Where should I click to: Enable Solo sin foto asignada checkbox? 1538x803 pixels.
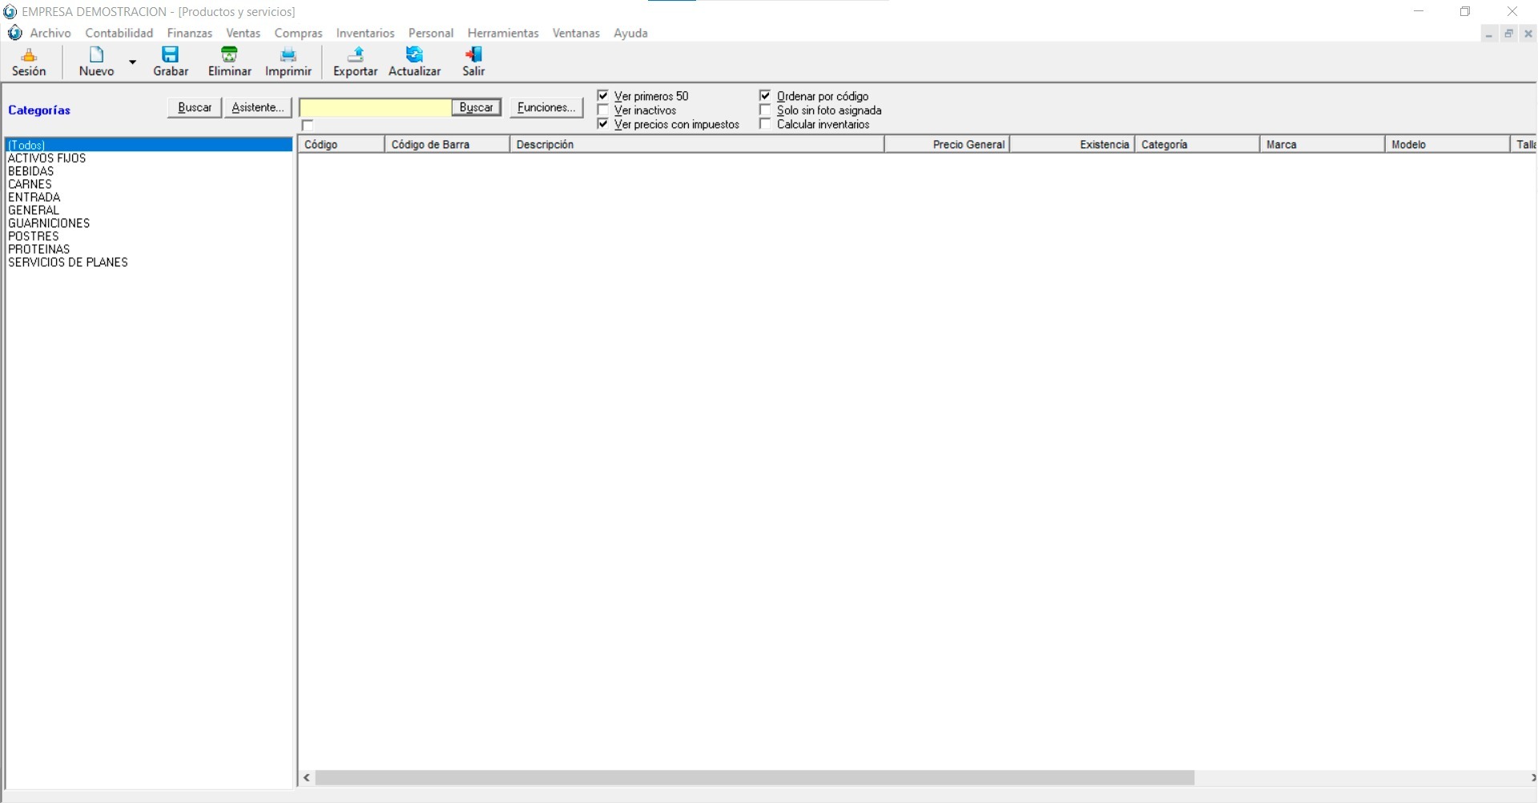pos(765,110)
